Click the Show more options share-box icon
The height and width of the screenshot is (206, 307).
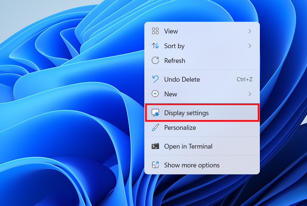155,165
